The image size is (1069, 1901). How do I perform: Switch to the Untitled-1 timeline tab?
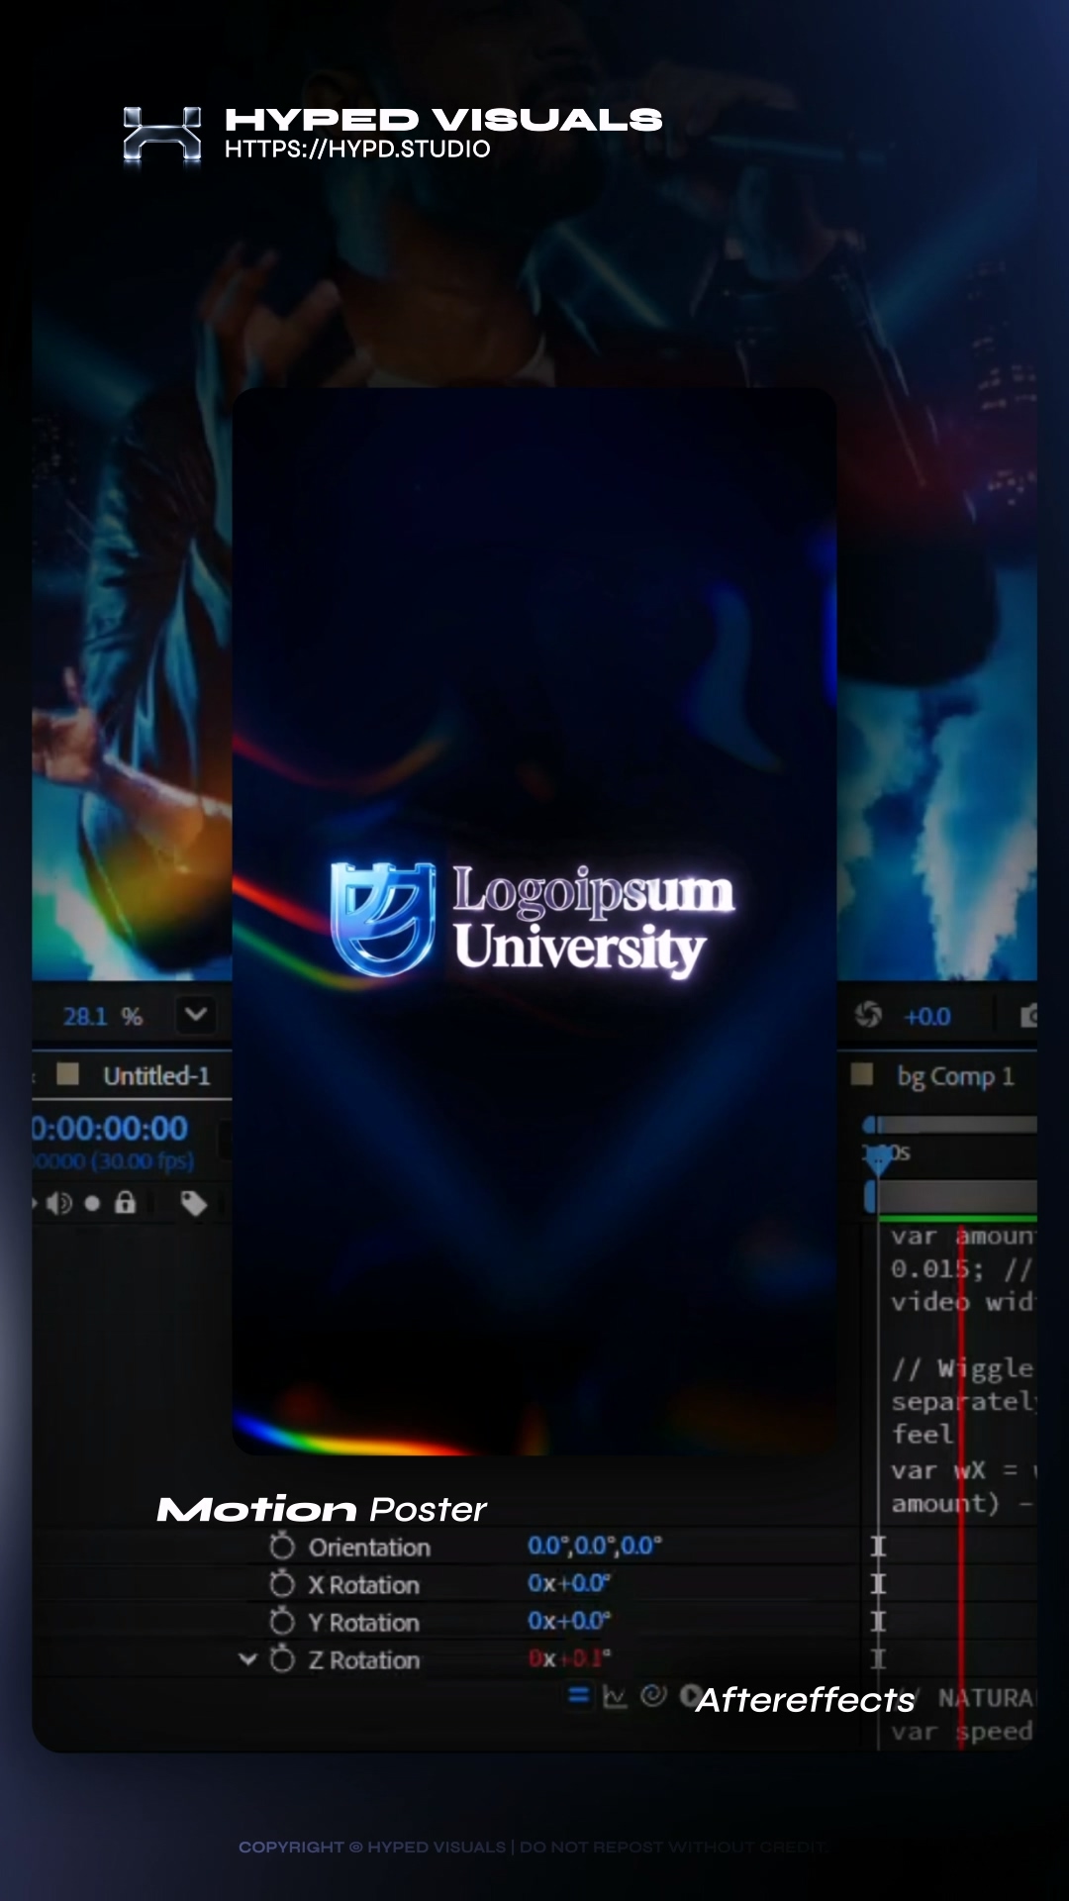point(155,1076)
